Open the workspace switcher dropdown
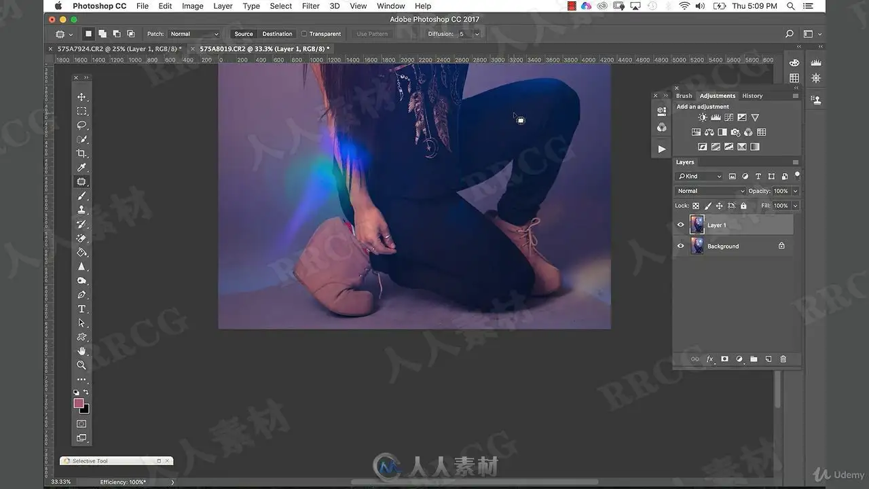This screenshot has width=869, height=489. 812,34
